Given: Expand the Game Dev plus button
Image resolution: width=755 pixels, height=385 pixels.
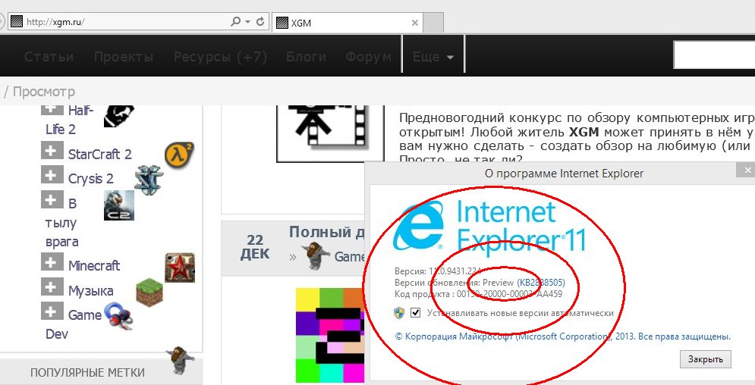Looking at the screenshot, I should (x=52, y=312).
